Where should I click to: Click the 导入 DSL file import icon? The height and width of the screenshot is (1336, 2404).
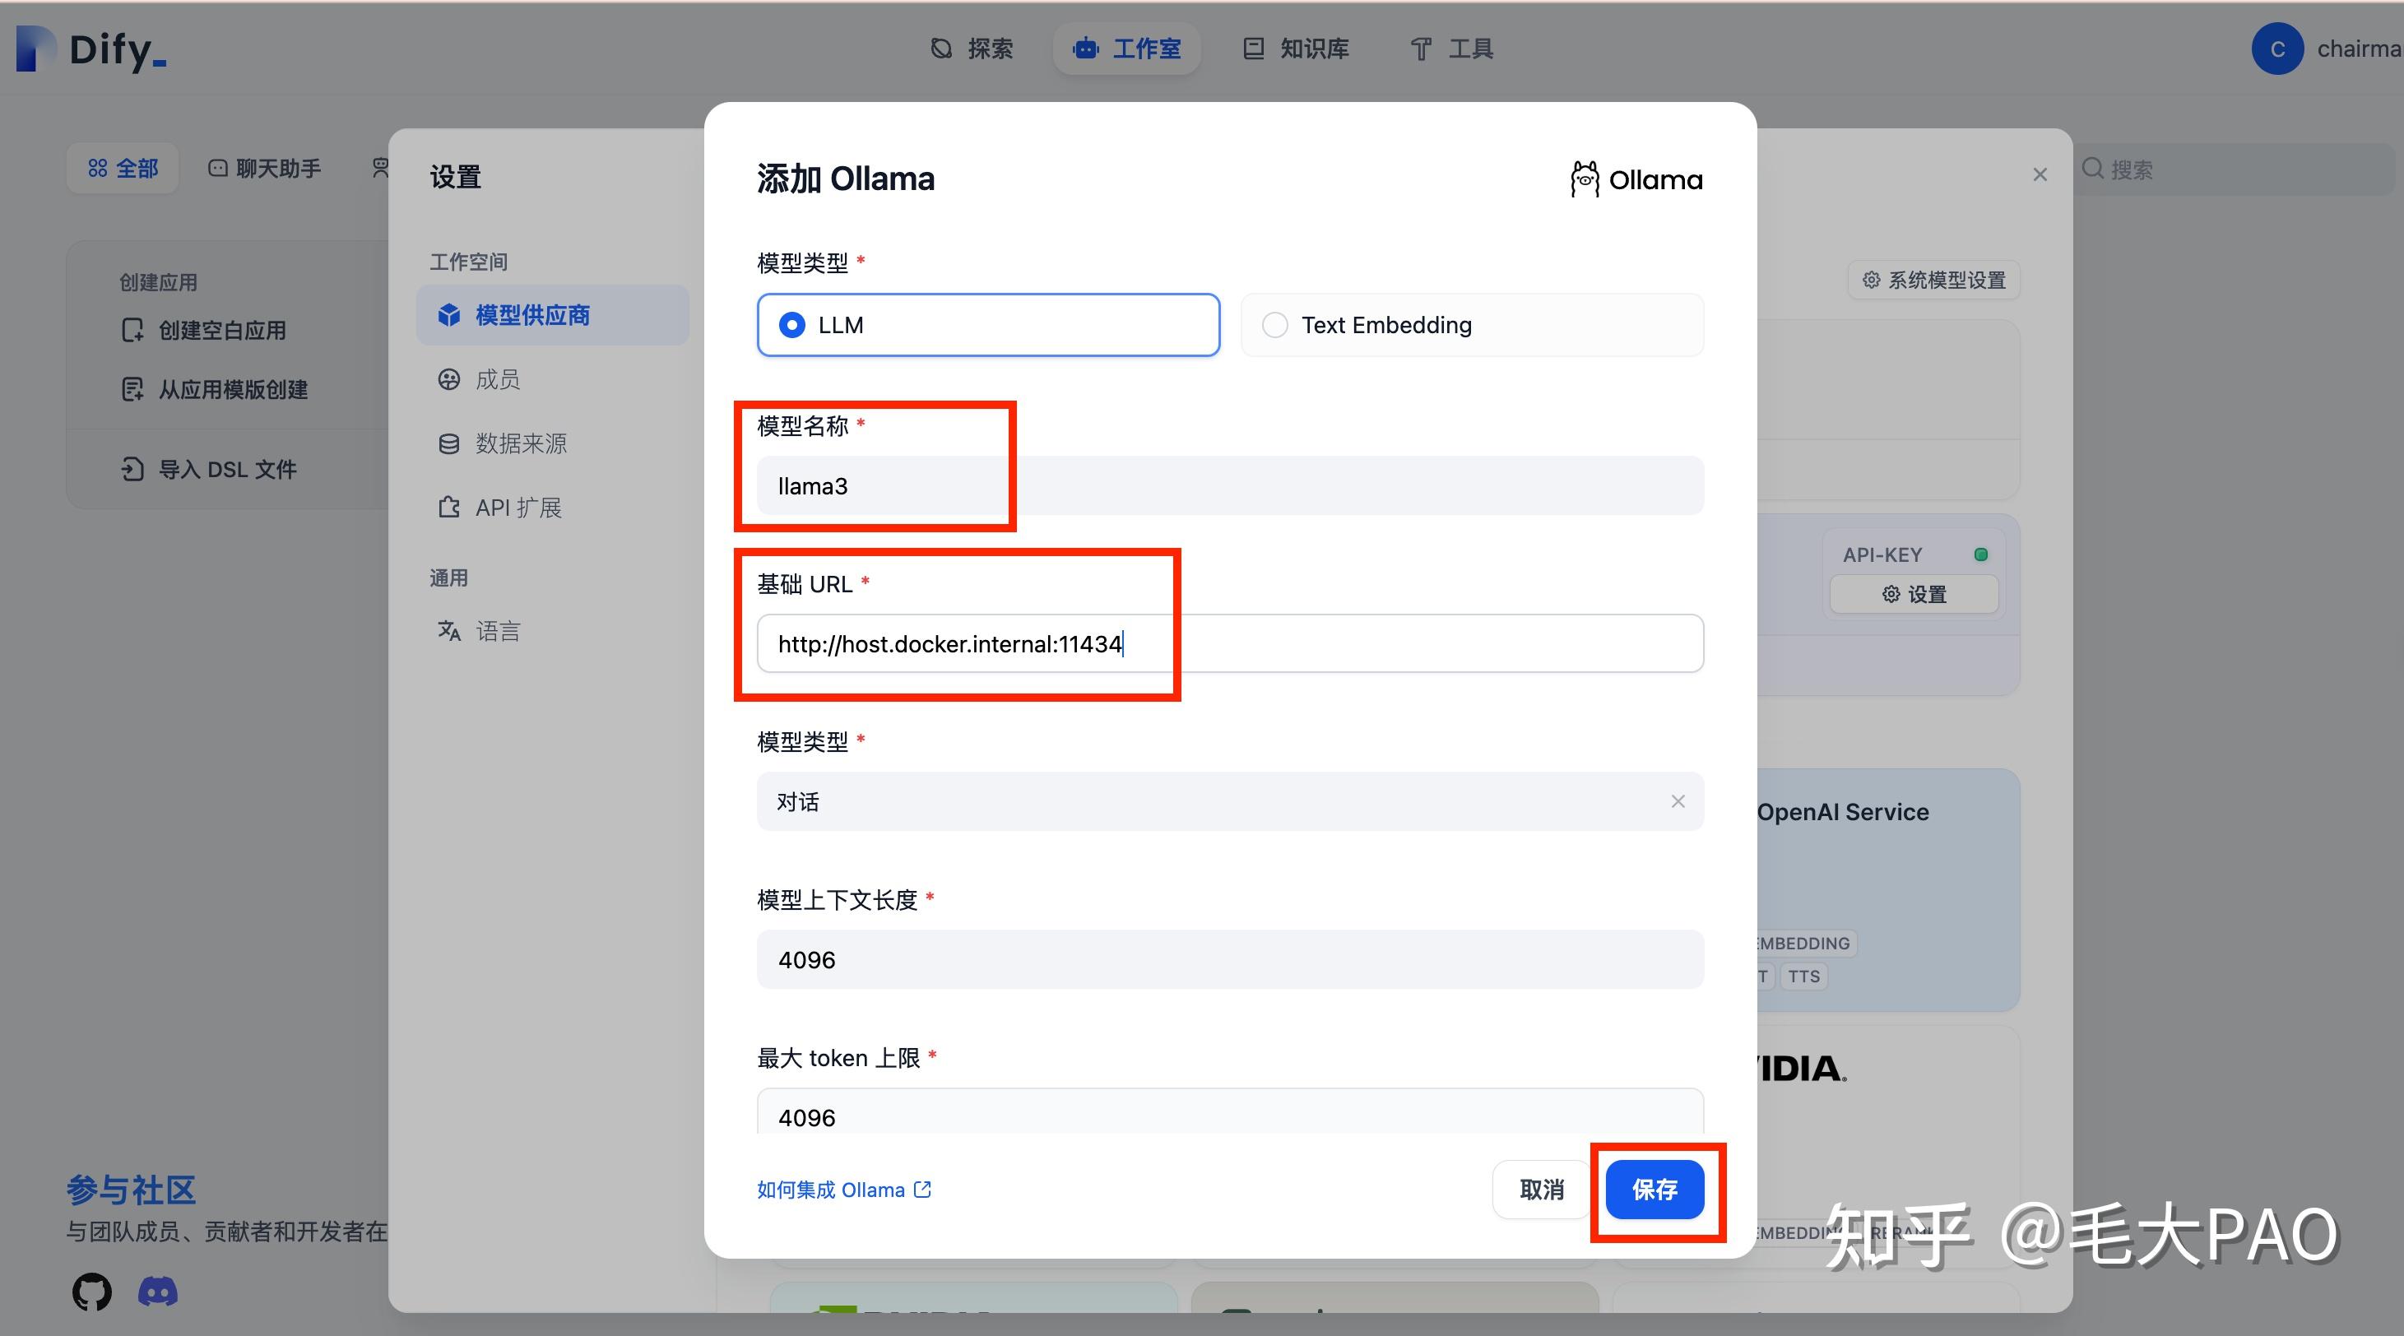(132, 468)
